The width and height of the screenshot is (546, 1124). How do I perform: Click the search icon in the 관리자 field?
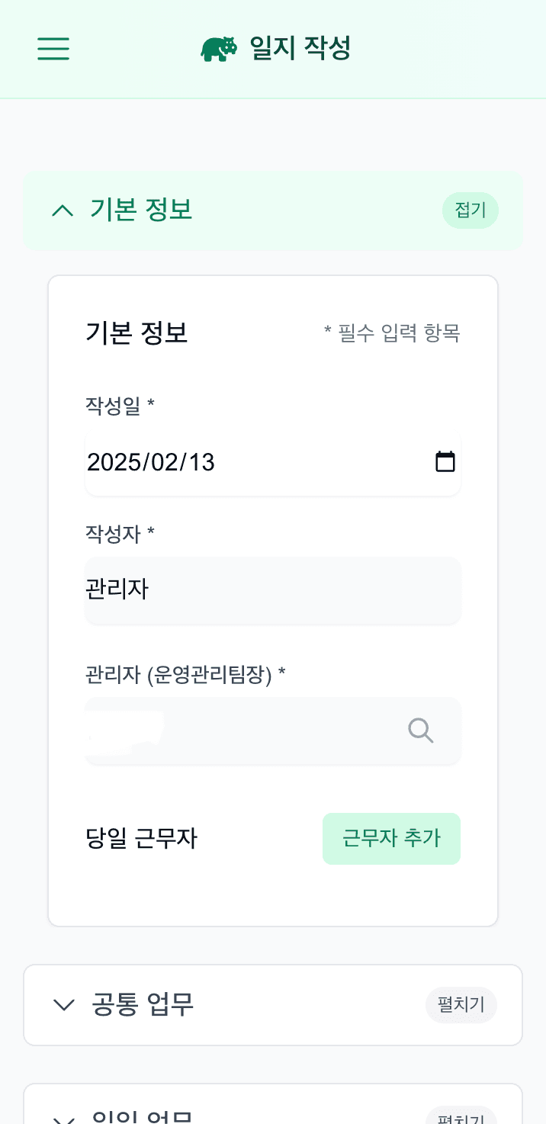(420, 731)
